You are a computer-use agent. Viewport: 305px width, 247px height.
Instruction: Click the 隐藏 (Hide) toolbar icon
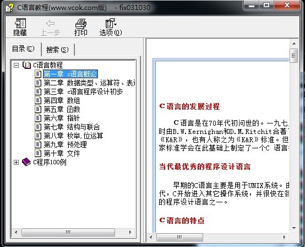20,23
